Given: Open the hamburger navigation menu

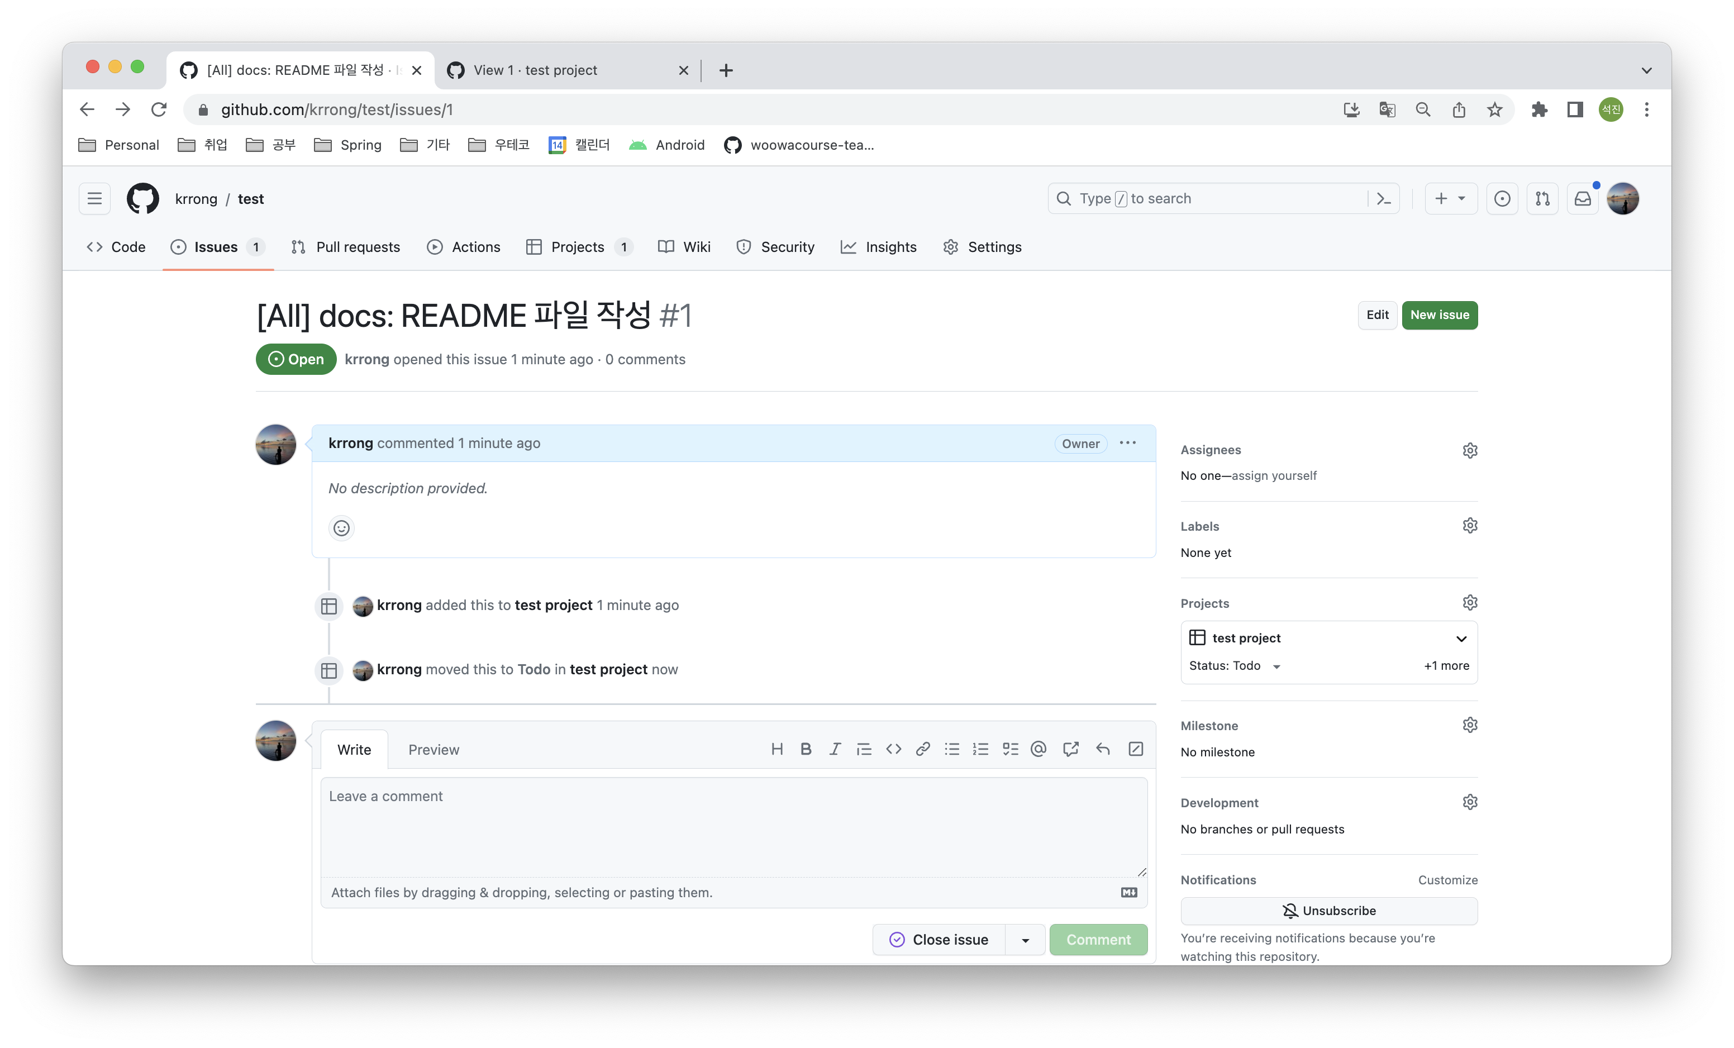Looking at the screenshot, I should pos(94,198).
